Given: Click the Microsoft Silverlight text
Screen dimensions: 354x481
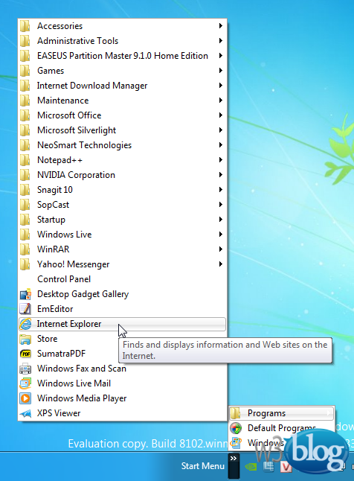Looking at the screenshot, I should (x=77, y=130).
